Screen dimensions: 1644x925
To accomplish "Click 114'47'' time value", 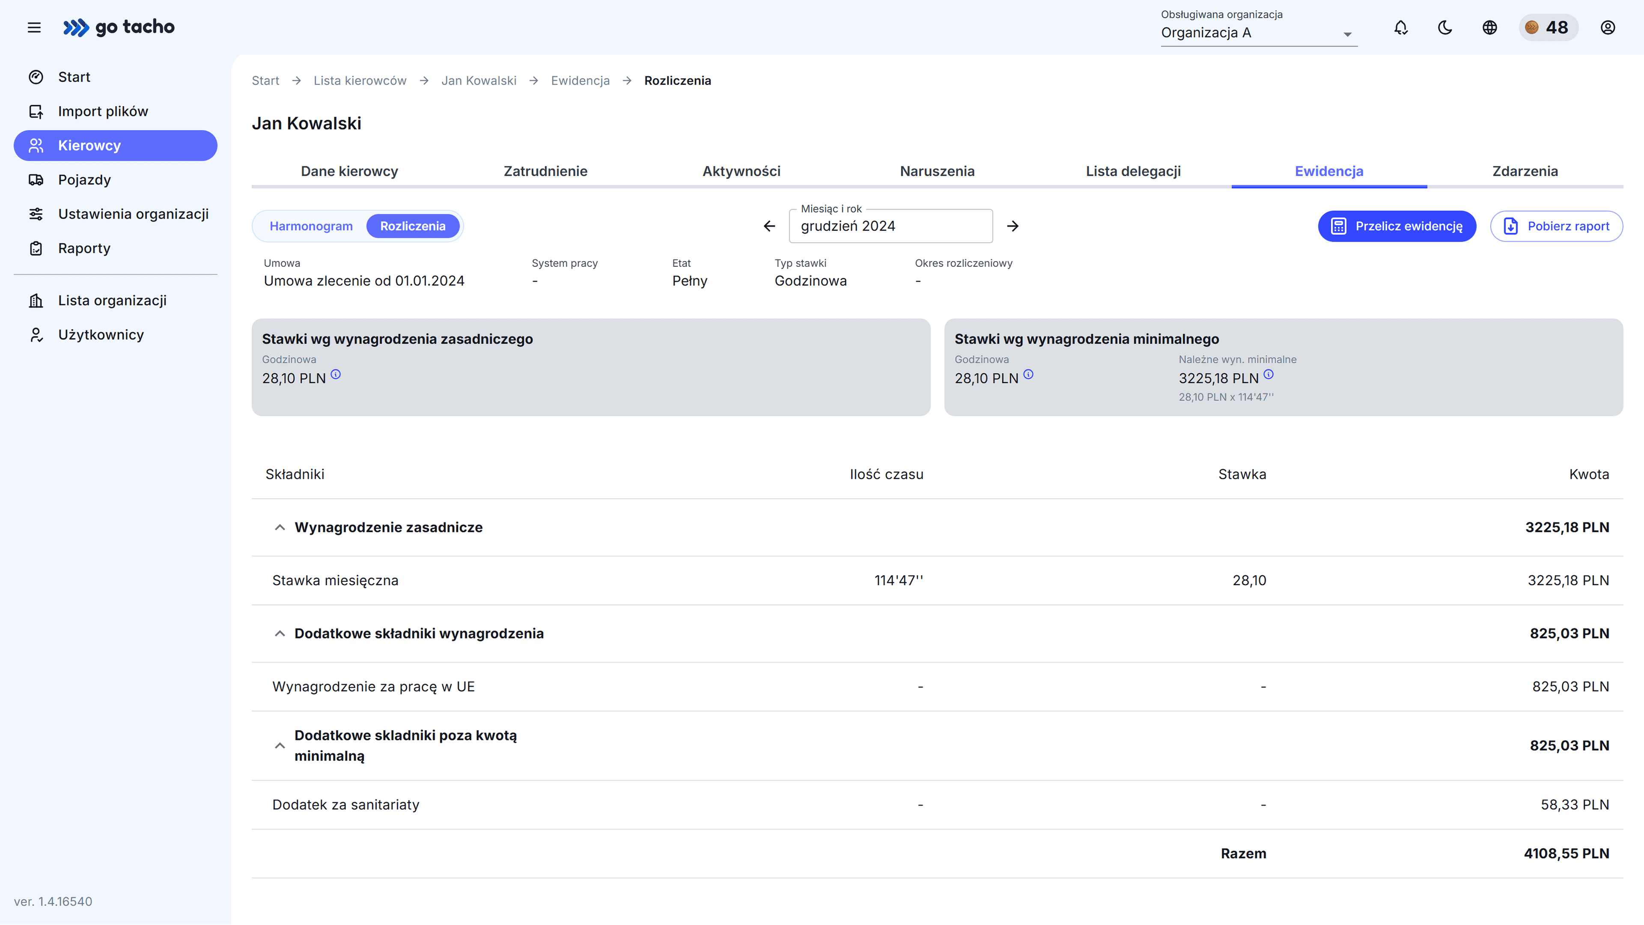I will [899, 580].
